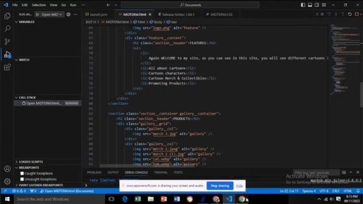Collapse the Variables section

(x=16, y=22)
